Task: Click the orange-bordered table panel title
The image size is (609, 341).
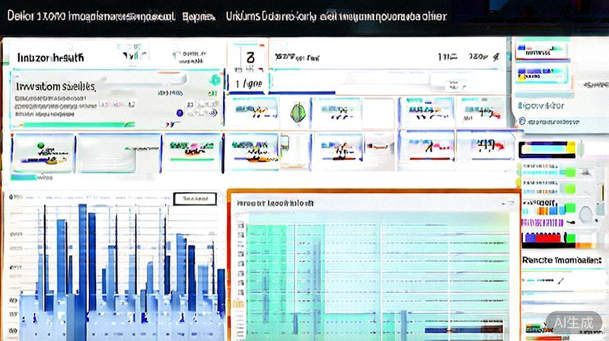Action: (x=276, y=204)
